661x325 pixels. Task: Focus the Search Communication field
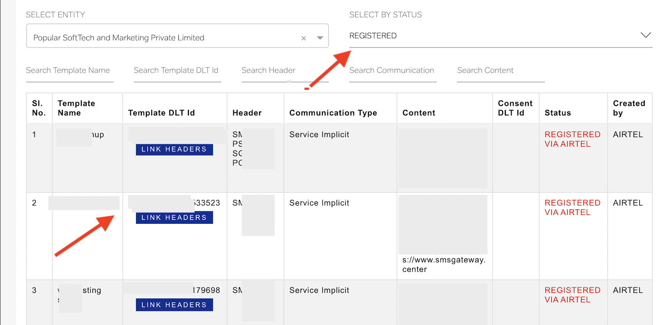click(391, 70)
